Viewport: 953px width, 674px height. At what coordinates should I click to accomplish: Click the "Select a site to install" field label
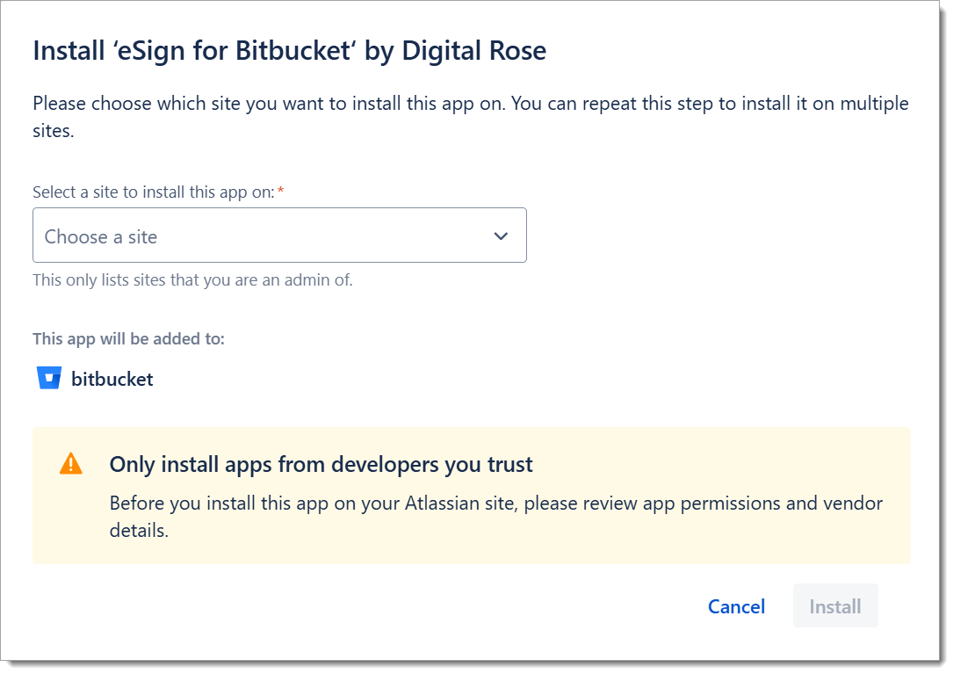point(153,192)
